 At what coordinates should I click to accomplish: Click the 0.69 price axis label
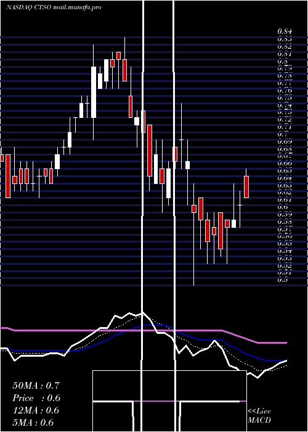[x=285, y=142]
